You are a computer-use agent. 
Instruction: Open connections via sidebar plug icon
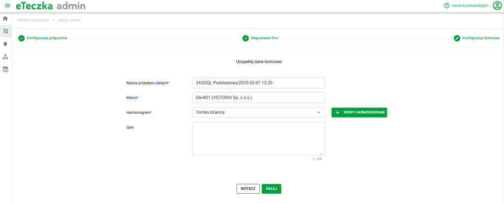pos(5,44)
